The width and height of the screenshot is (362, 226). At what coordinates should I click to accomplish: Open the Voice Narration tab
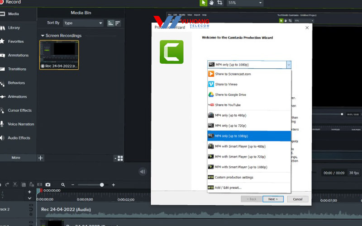tap(21, 124)
